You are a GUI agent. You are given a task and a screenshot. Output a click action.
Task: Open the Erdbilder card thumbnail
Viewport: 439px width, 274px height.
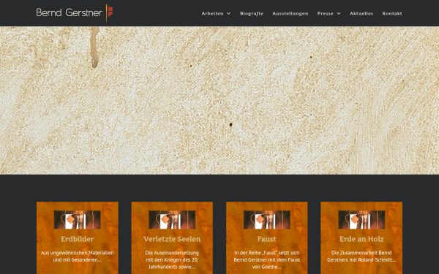point(78,220)
